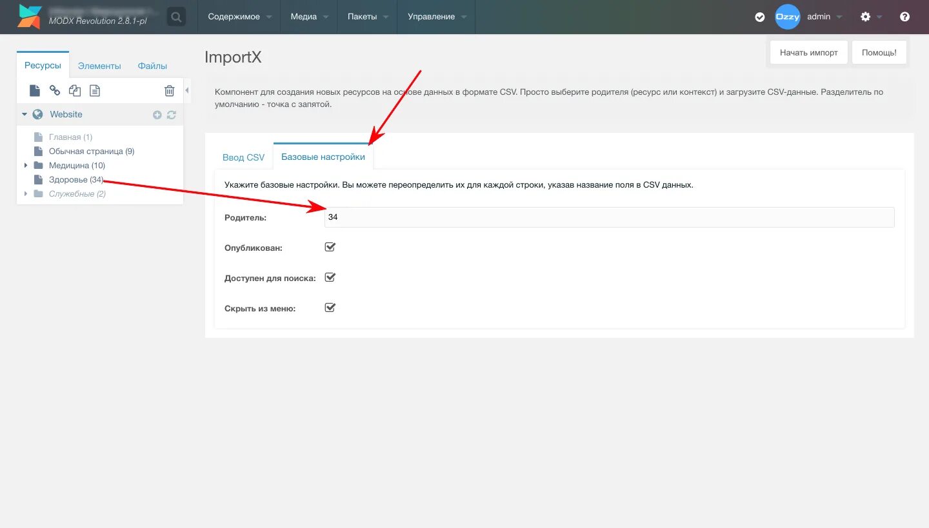The height and width of the screenshot is (528, 929).
Task: Expand the Медицина folder
Action: point(26,165)
